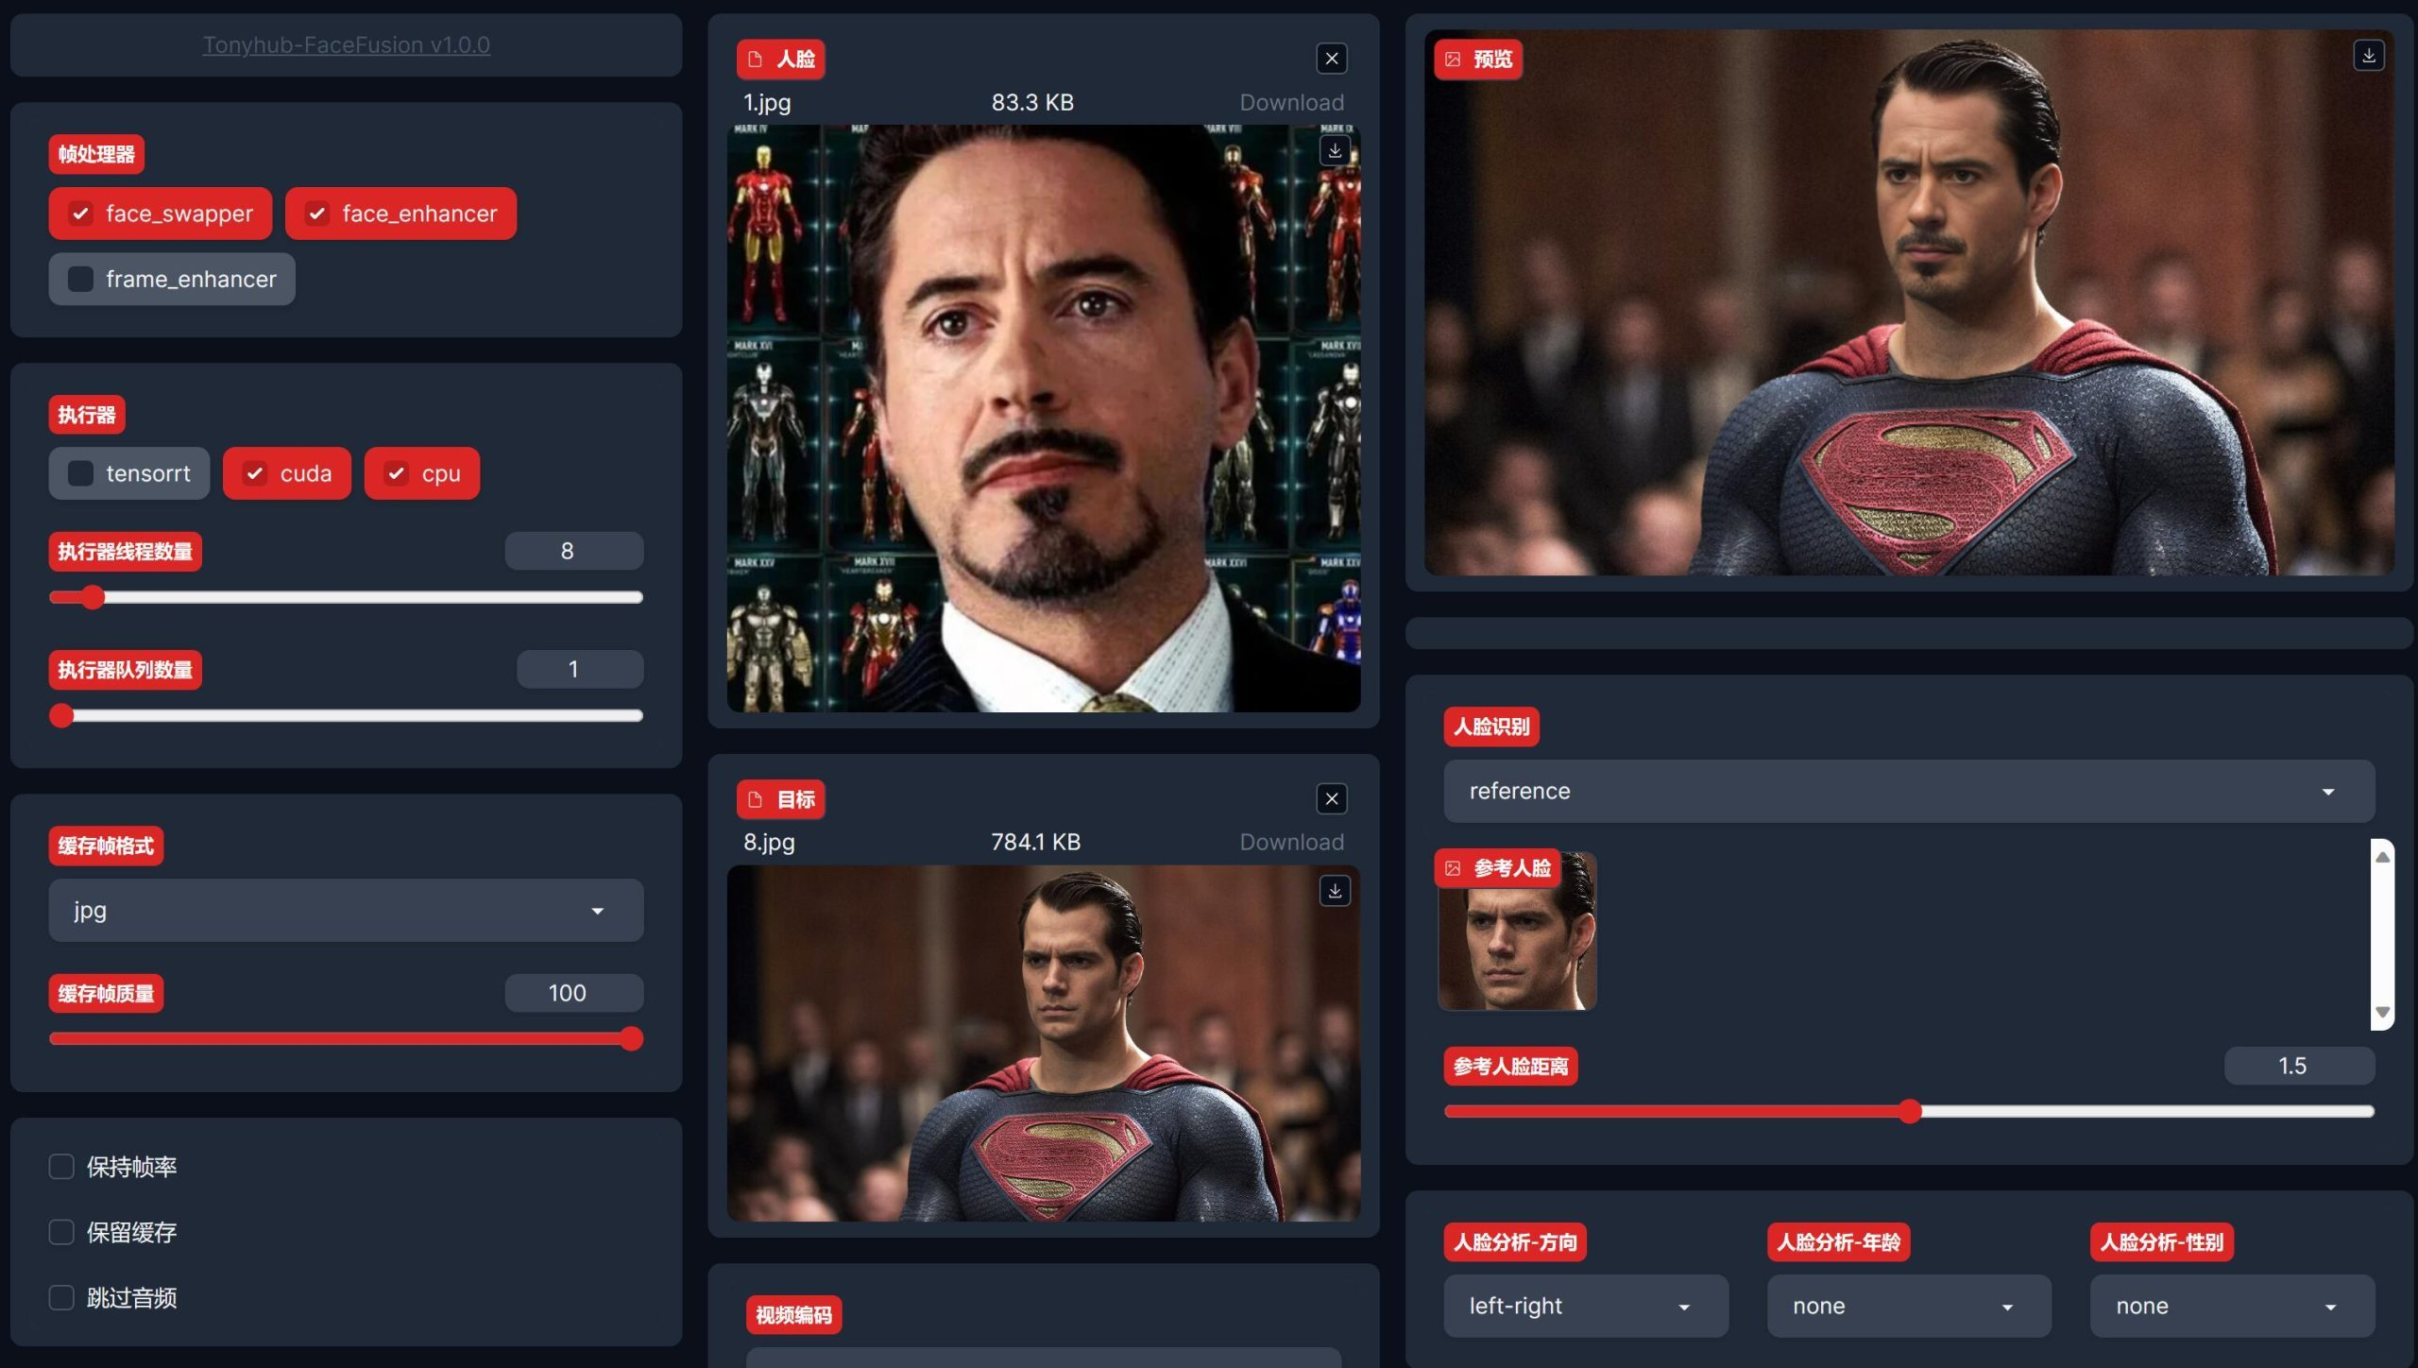
Task: Toggle the 保持帧率 checkbox
Action: coord(61,1167)
